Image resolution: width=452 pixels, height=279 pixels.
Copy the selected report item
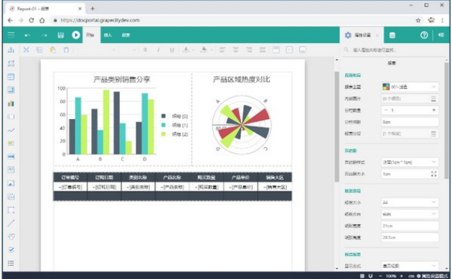pos(39,50)
